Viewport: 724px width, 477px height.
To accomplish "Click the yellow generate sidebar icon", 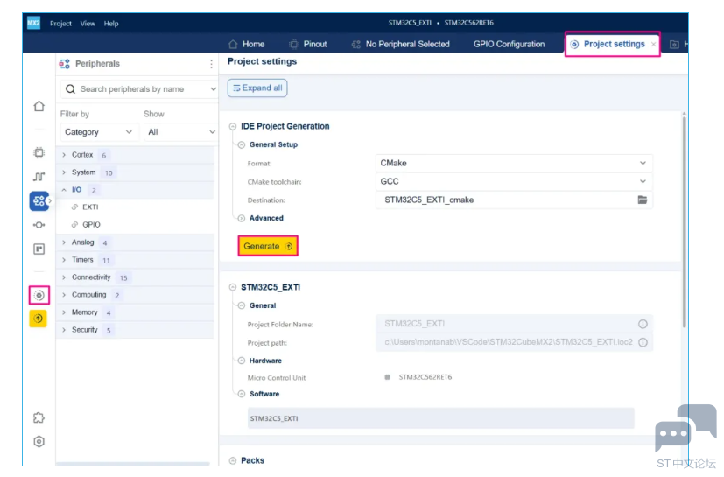I will click(x=39, y=319).
